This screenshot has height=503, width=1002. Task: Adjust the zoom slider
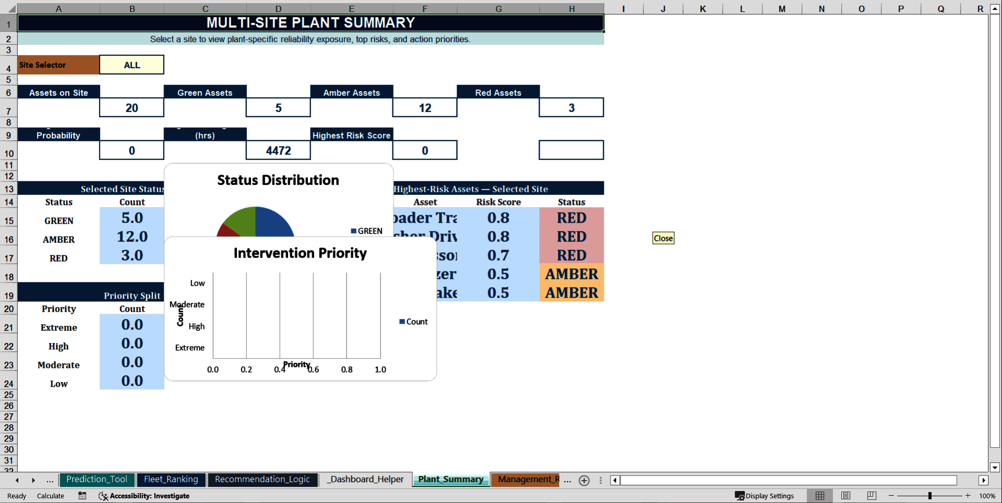pos(929,496)
